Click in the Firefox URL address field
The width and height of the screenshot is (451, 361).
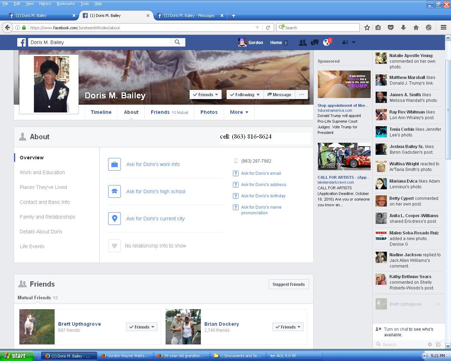point(141,27)
